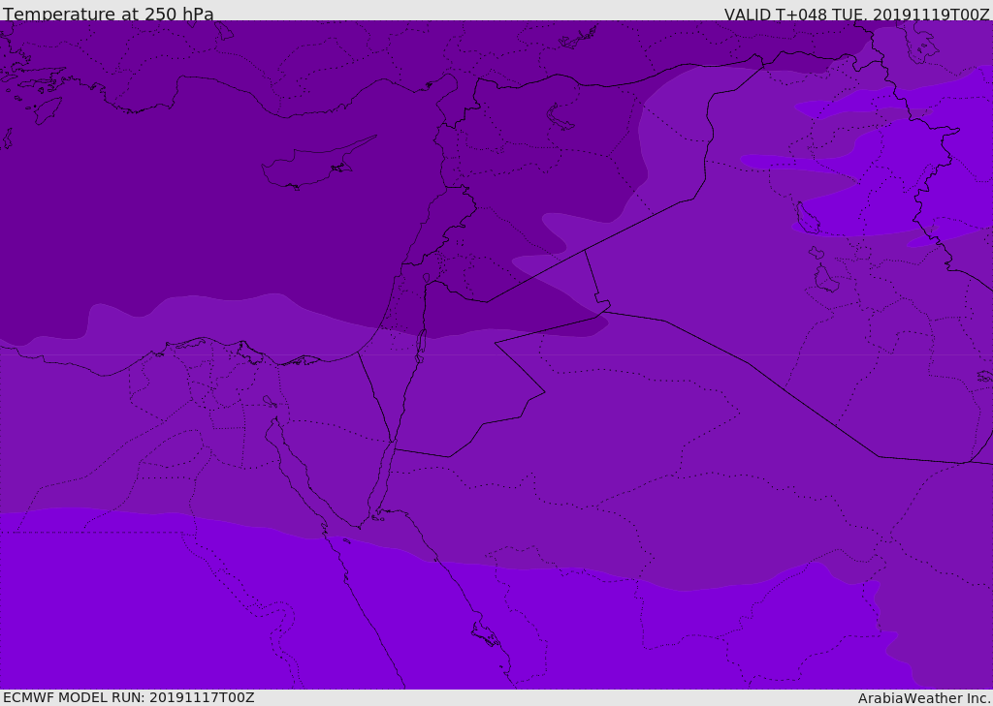Click the open Mediterranean Sea west of Cyprus
Screen dimensions: 993x706
point(145,194)
